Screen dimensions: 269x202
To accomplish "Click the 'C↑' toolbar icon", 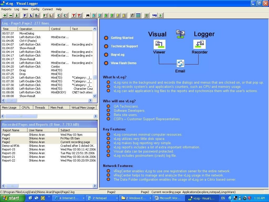I will click(65, 16).
